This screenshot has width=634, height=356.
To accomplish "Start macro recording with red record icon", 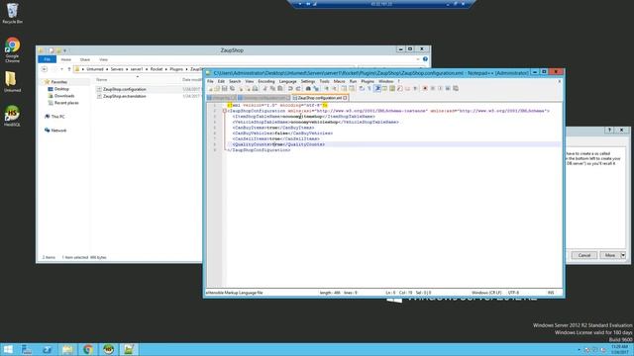I will pyautogui.click(x=425, y=88).
